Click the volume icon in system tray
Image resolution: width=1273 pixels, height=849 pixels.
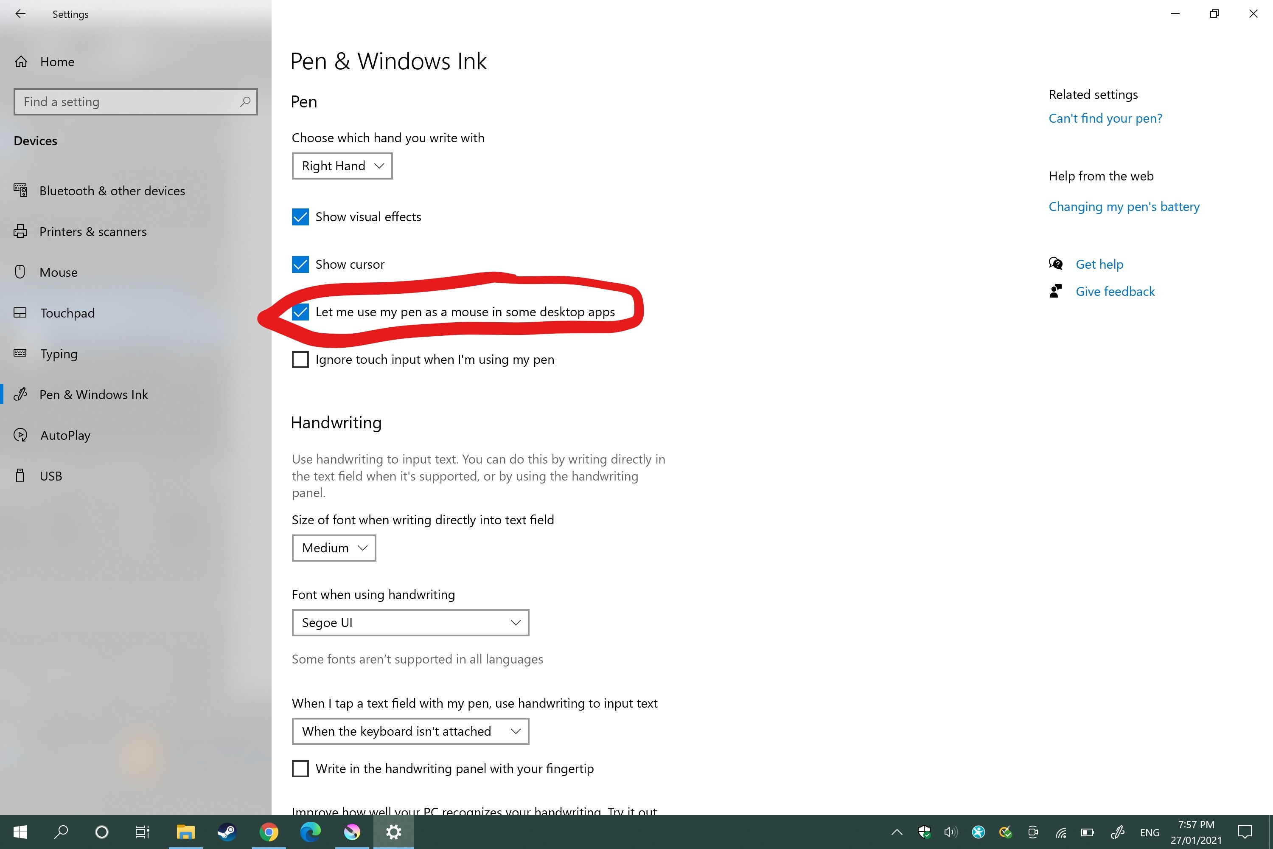pyautogui.click(x=951, y=832)
